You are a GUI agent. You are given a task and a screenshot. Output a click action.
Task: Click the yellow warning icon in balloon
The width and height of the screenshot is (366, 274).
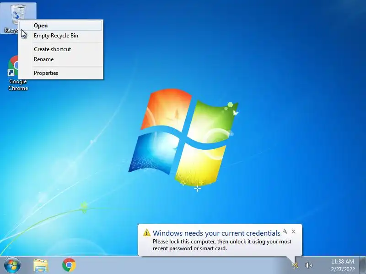[x=146, y=232]
